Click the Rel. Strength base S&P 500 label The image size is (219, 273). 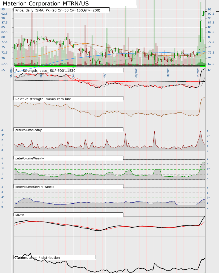[45, 70]
